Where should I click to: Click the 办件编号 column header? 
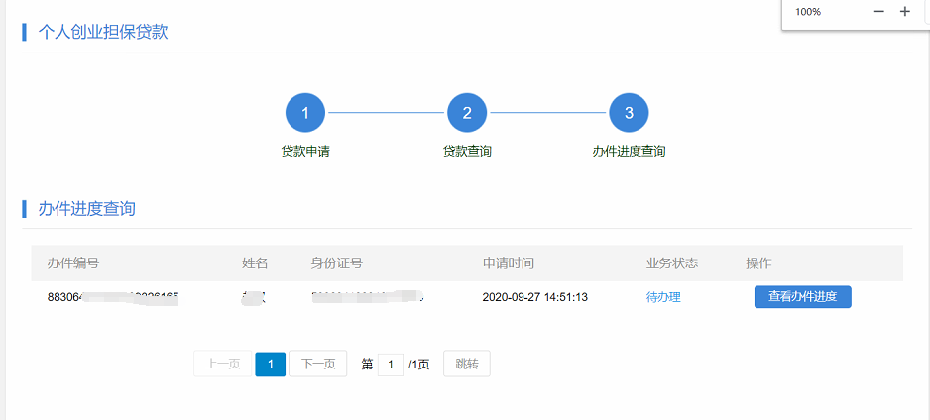tap(73, 263)
